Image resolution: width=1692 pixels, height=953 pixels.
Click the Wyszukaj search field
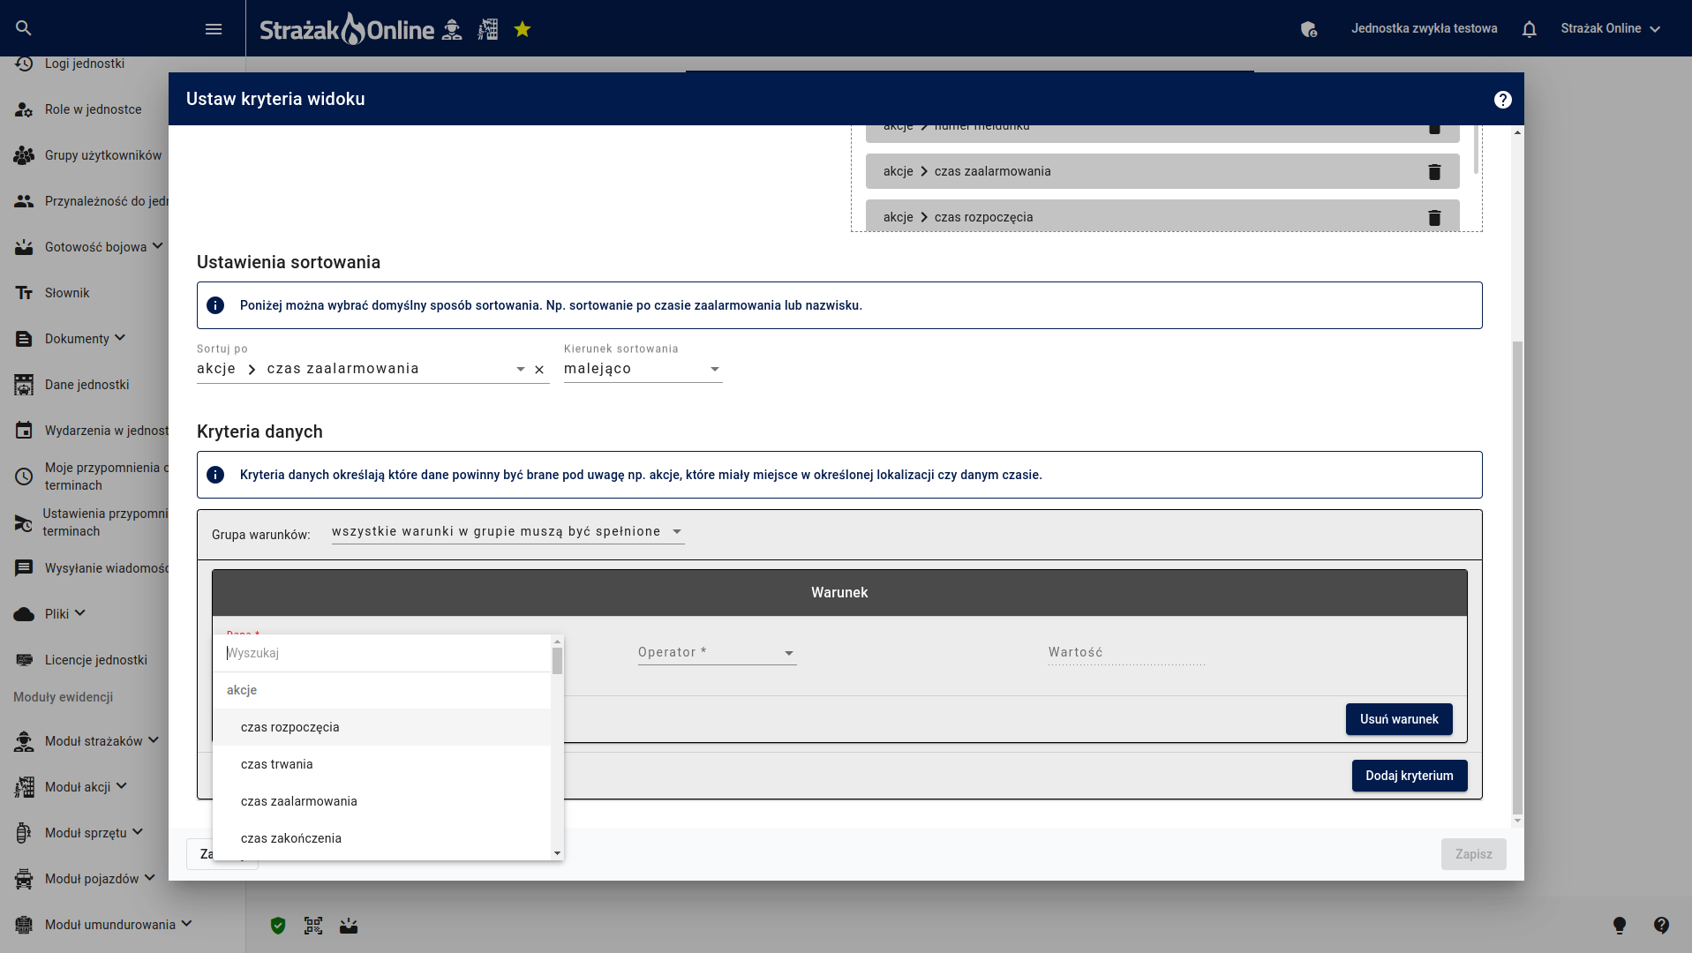tap(382, 653)
